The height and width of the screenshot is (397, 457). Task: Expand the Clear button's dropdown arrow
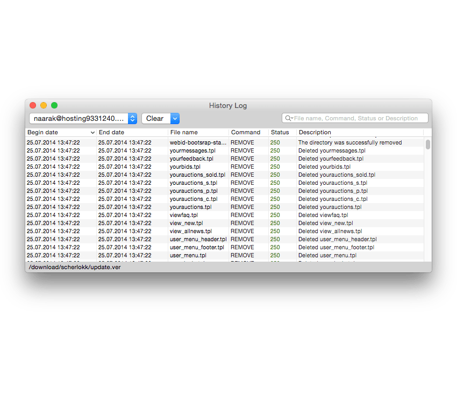[175, 118]
